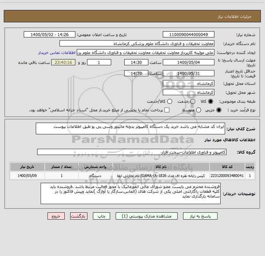Click the delivery province field کرمانشاه
Viewport: 265px width, 256px height.
point(189,84)
